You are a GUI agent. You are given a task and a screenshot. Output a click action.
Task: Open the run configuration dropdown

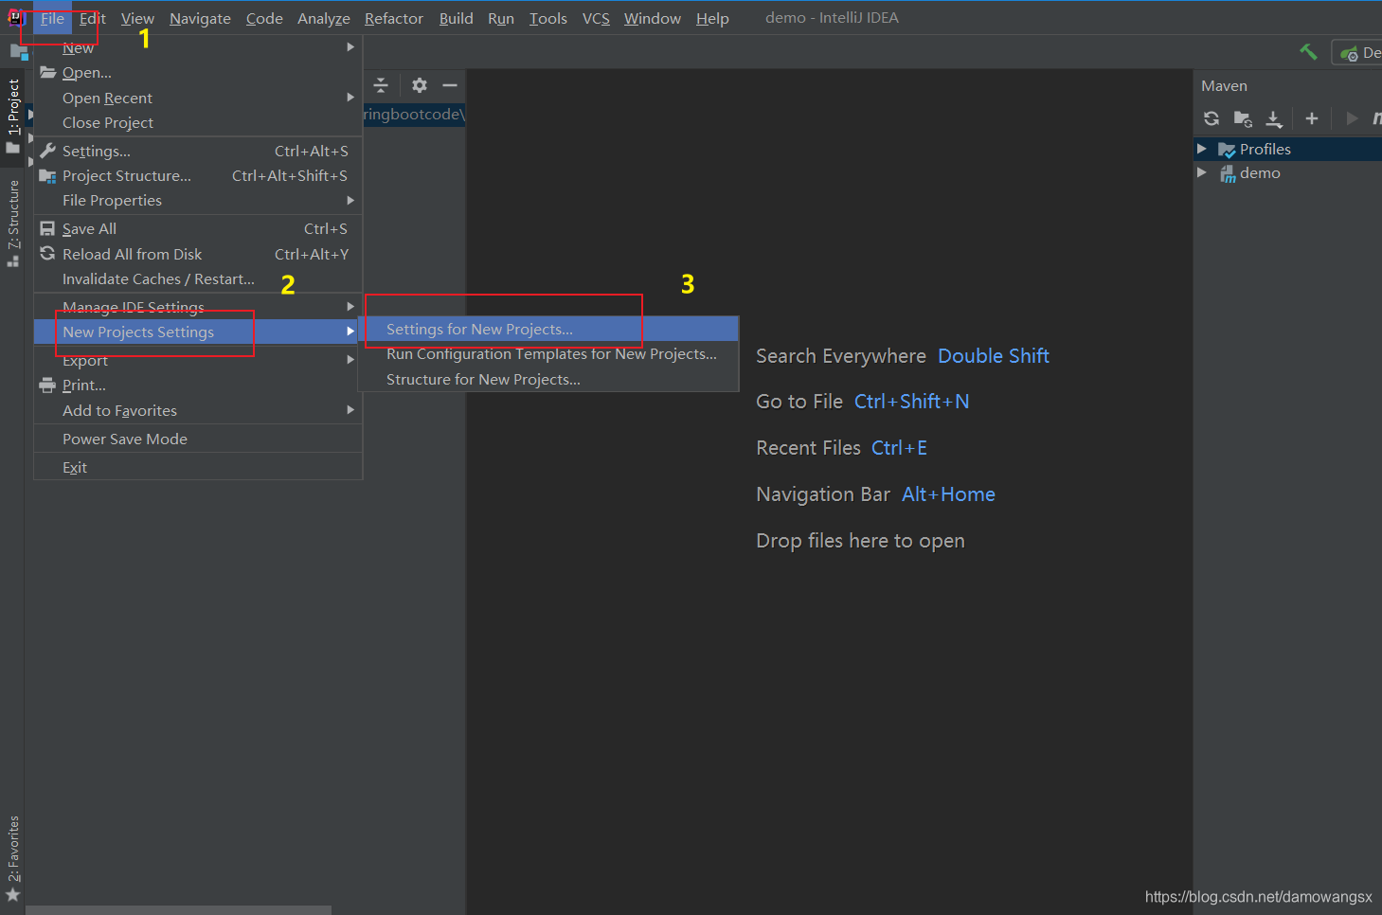point(1359,53)
